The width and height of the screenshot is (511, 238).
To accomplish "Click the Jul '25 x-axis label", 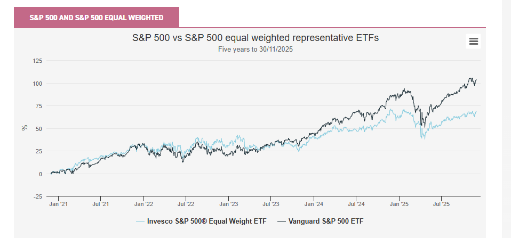I will click(x=442, y=203).
